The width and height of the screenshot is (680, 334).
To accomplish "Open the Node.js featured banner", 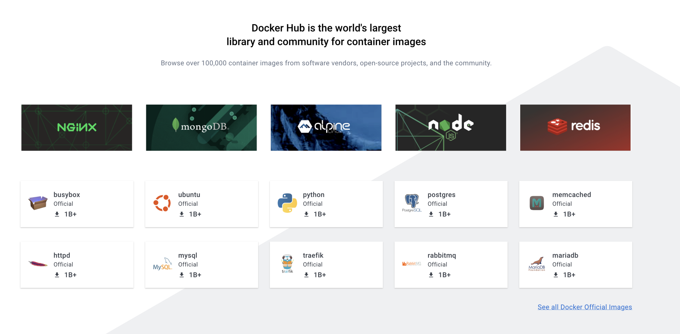I will tap(451, 128).
